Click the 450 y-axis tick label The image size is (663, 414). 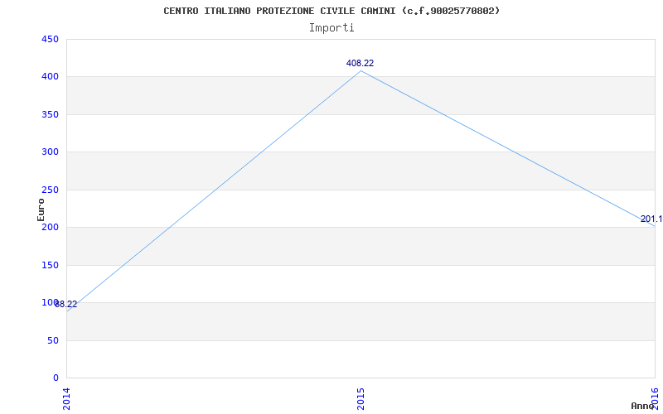pos(50,39)
